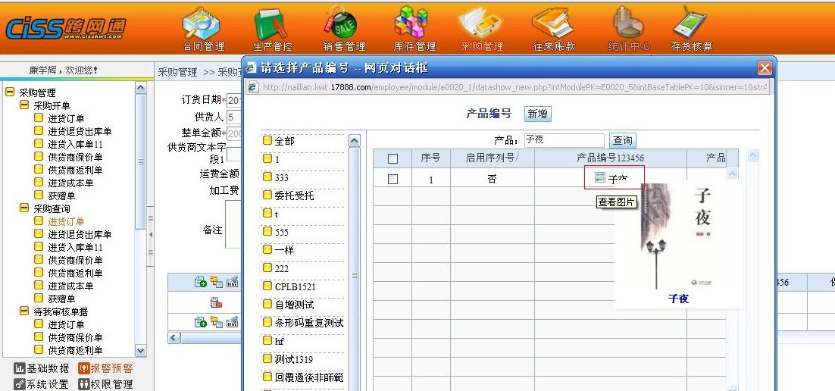Click the 产品 search input field
Screen dimensions: 835x391
(x=563, y=140)
